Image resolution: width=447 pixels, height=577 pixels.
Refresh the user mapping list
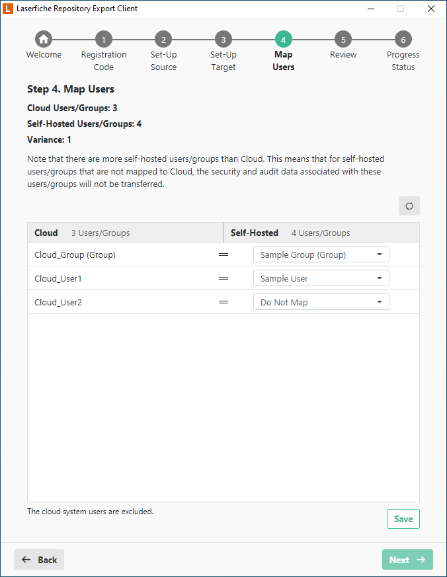pos(409,206)
